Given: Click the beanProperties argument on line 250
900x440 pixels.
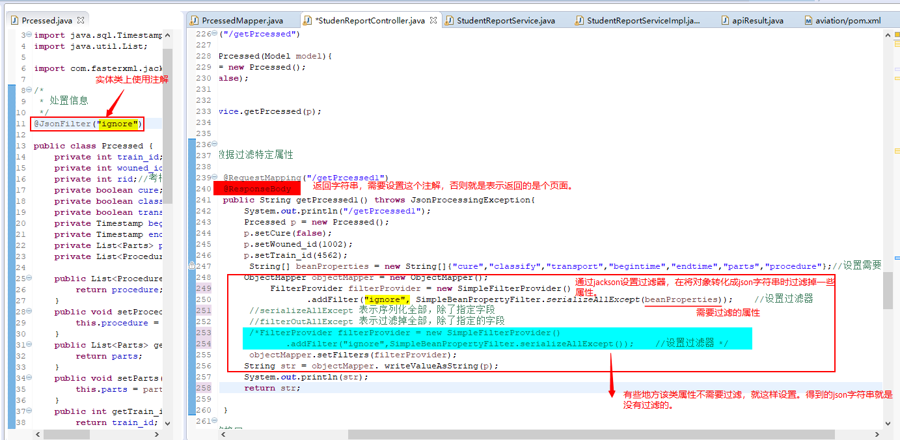Looking at the screenshot, I should click(x=681, y=299).
